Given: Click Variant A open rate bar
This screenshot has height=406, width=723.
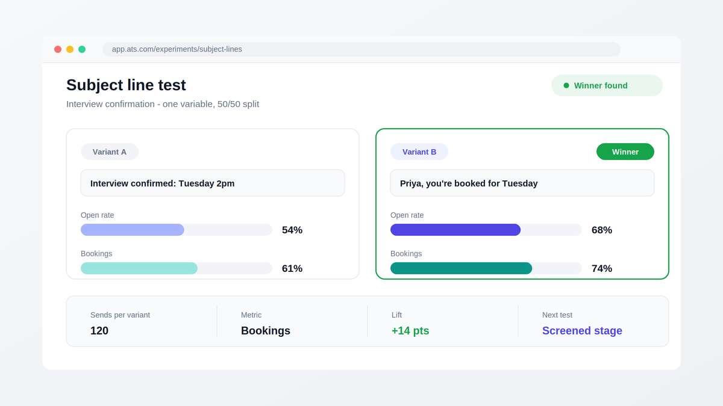Looking at the screenshot, I should [177, 230].
